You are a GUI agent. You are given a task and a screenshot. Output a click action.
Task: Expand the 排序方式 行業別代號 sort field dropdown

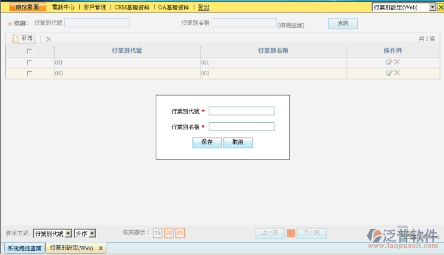click(68, 234)
